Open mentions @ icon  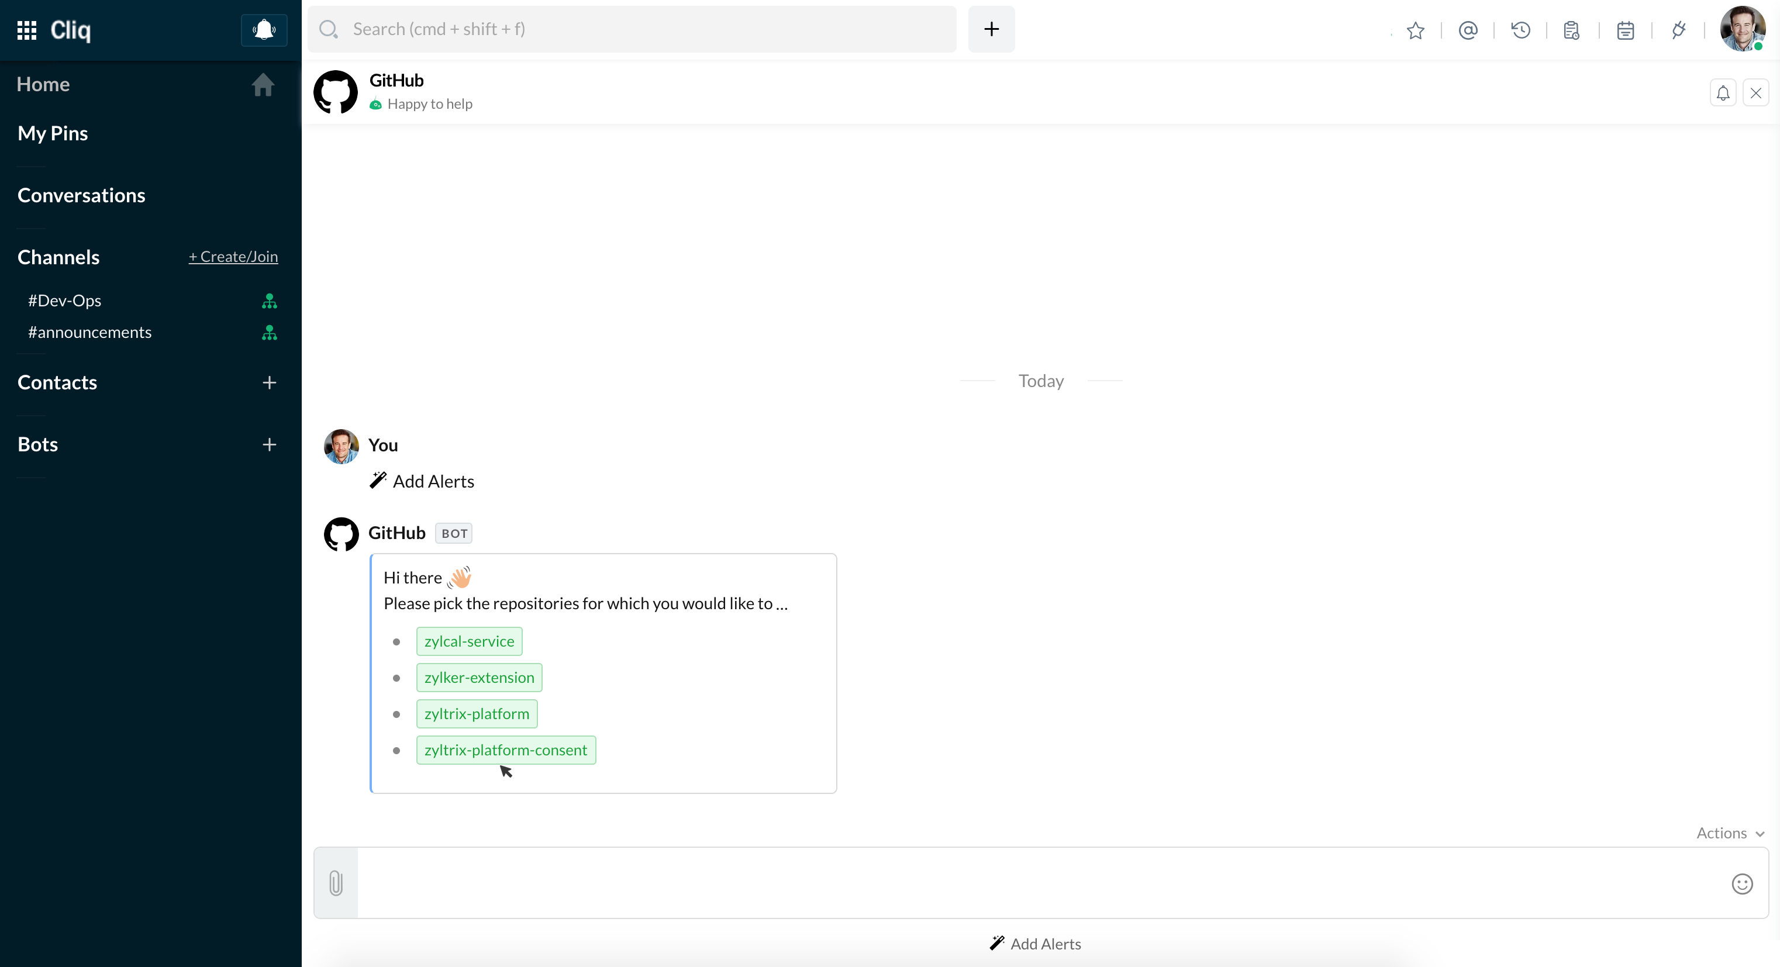(x=1468, y=30)
